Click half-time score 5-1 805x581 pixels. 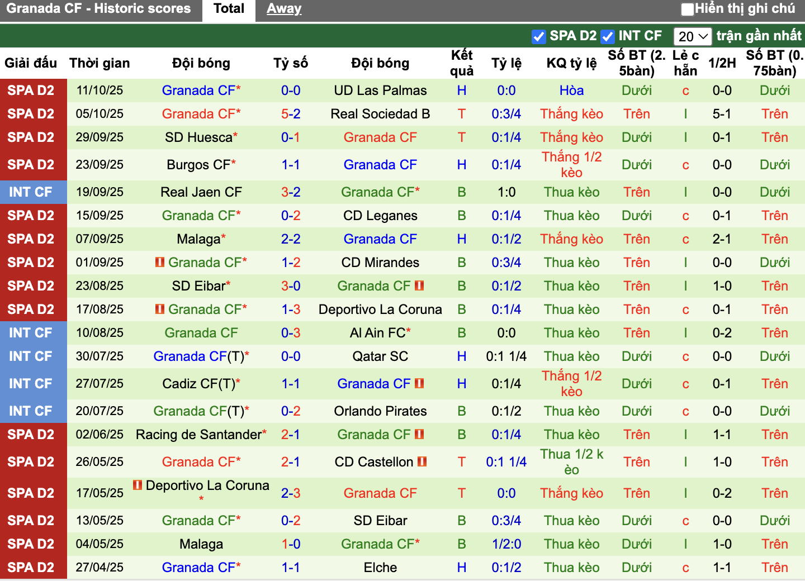click(x=722, y=114)
